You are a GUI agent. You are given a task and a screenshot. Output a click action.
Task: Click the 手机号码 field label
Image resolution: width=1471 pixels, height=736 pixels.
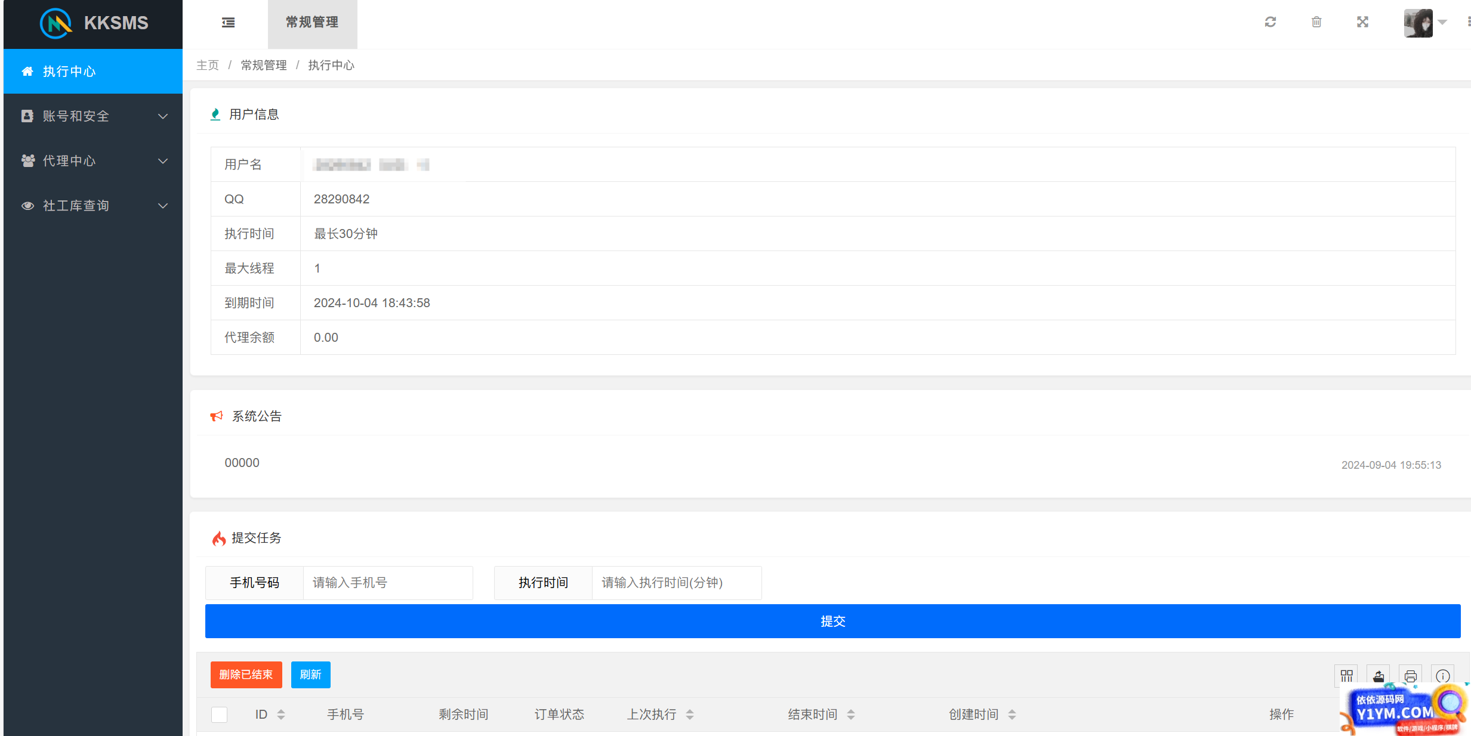(255, 583)
